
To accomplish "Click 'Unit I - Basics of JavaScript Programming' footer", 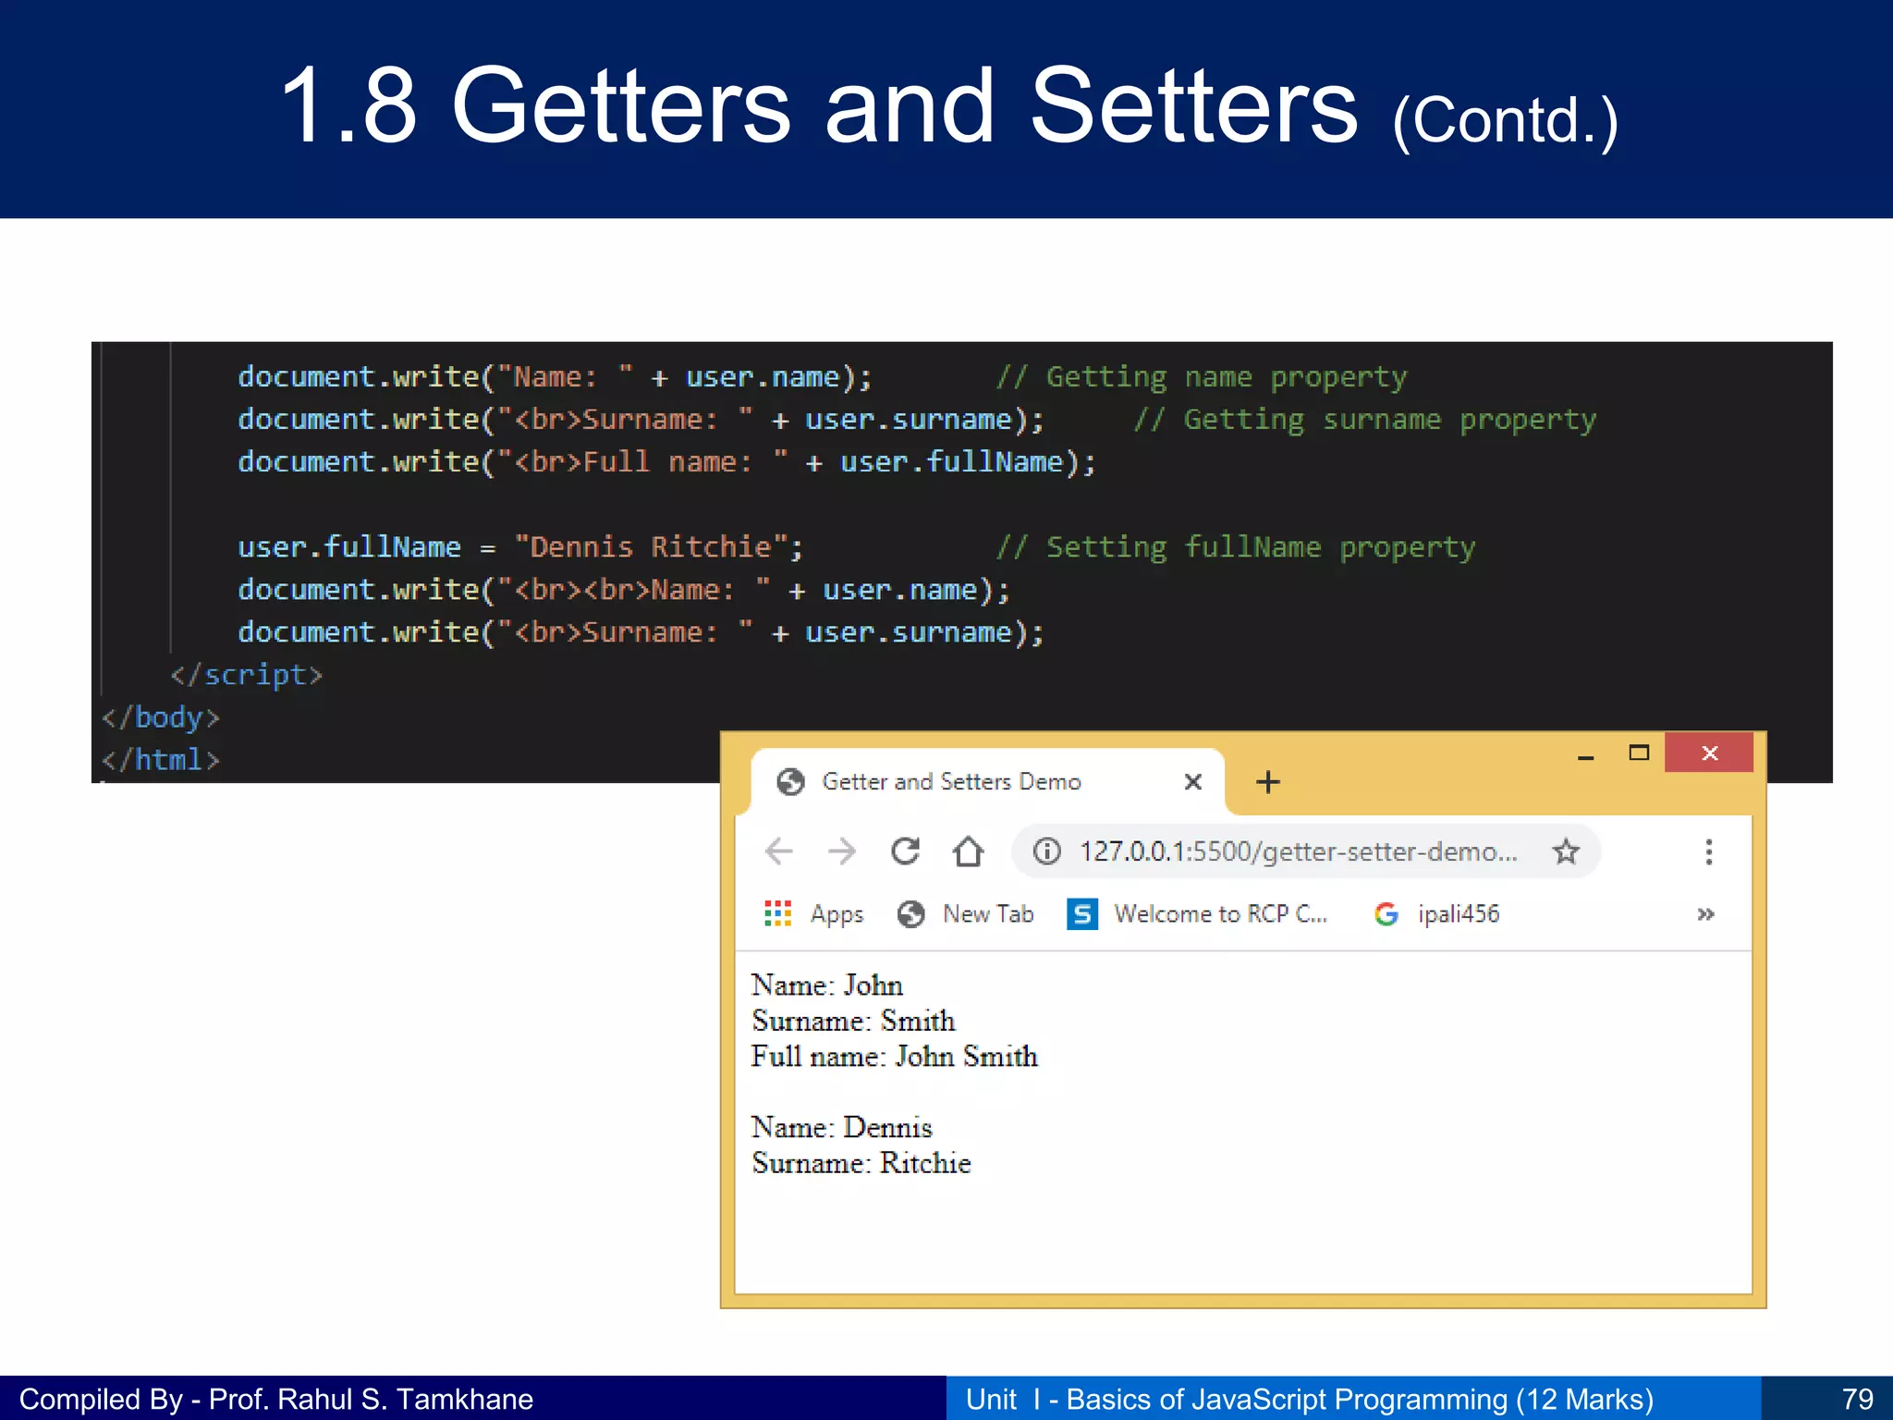I will tap(1237, 1399).
